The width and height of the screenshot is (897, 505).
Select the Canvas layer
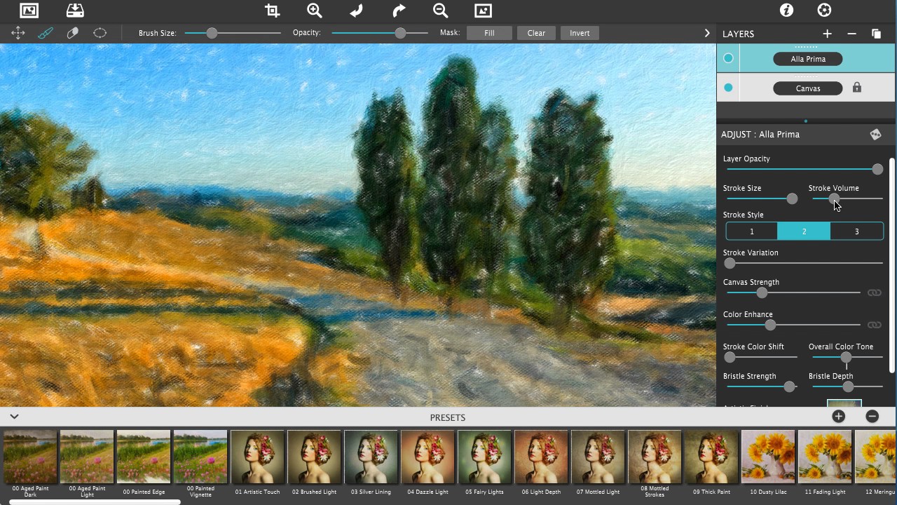(x=807, y=88)
